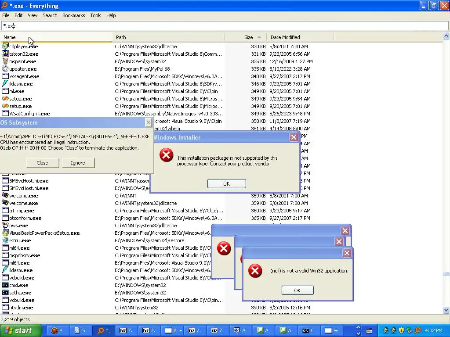Click the rstrui.exe System Restore icon
450x337 pixels.
click(5, 240)
